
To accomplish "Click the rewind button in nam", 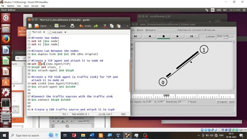I will pyautogui.click(x=135, y=36).
